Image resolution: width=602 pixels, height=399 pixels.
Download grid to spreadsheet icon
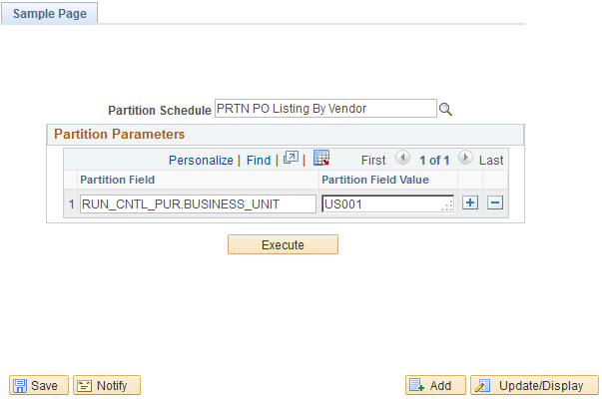[321, 158]
